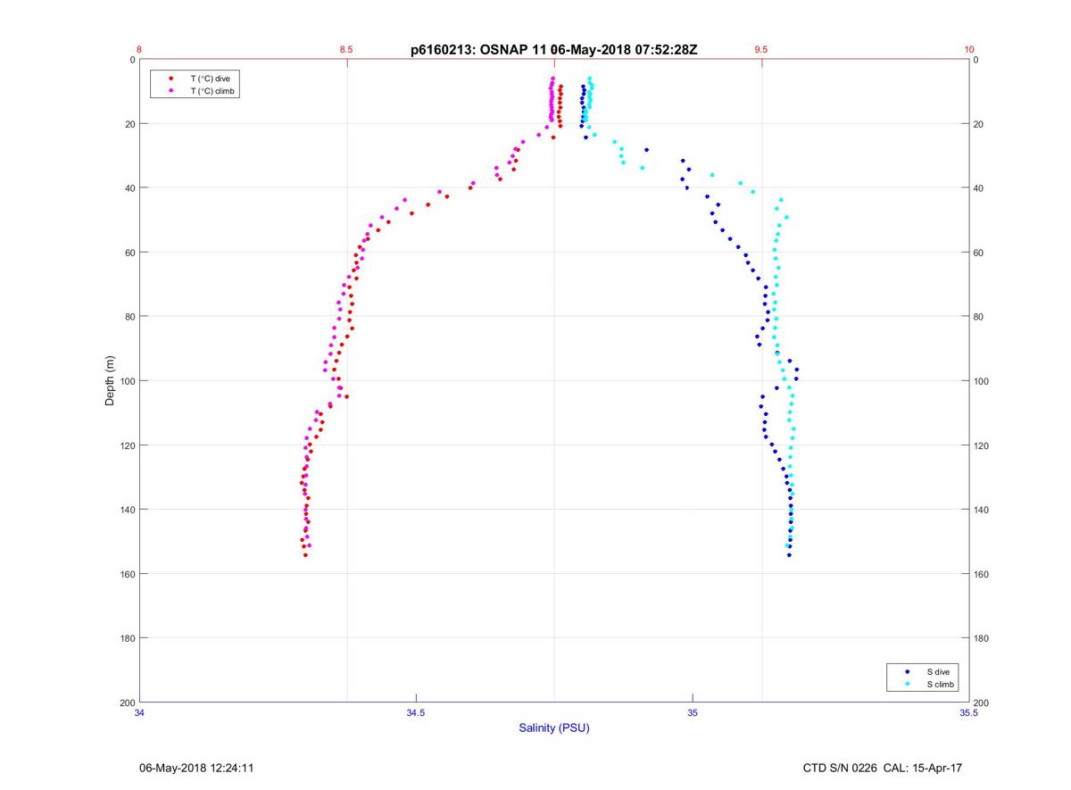
Task: Click the 'CTD S/N 0226 CAL: 15-Apr-17' footer text
Action: [883, 768]
